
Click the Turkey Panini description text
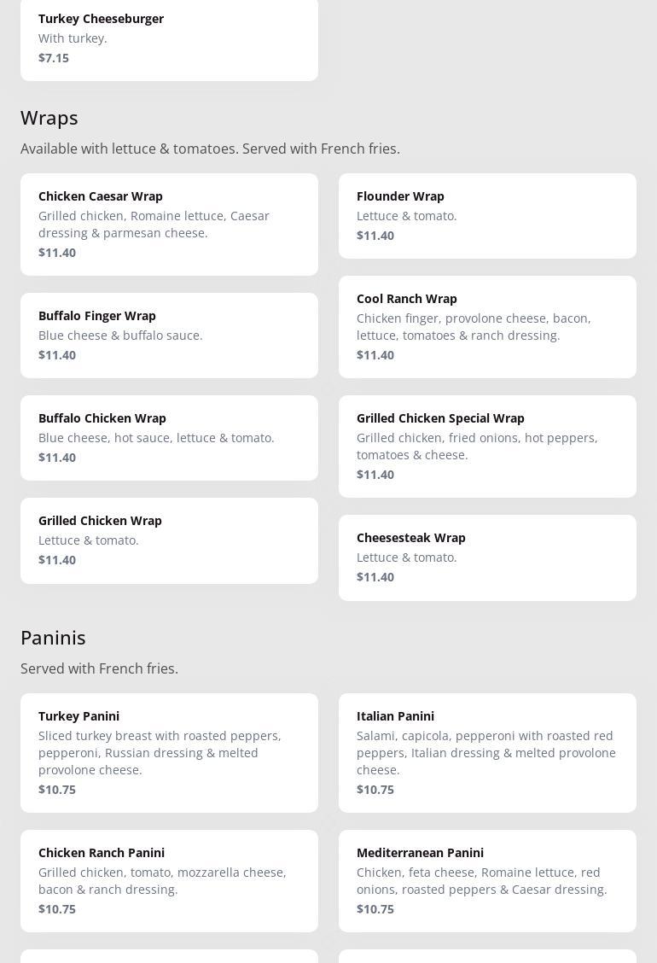(160, 753)
